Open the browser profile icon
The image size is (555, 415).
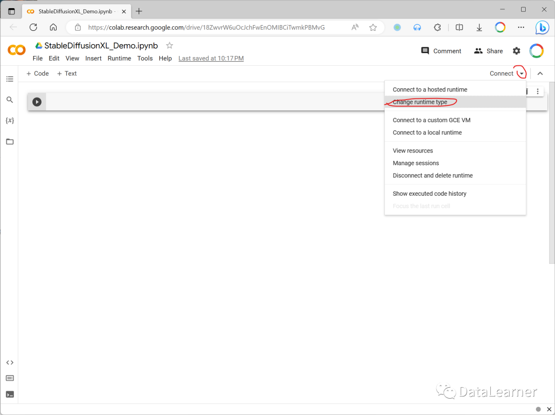[500, 27]
